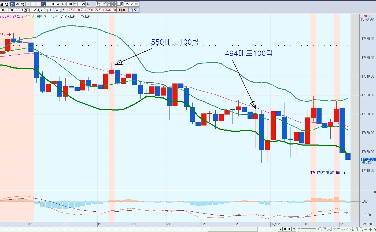Switch to 60-minute interval
Image resolution: width=376 pixels, height=232 pixels.
click(64, 4)
